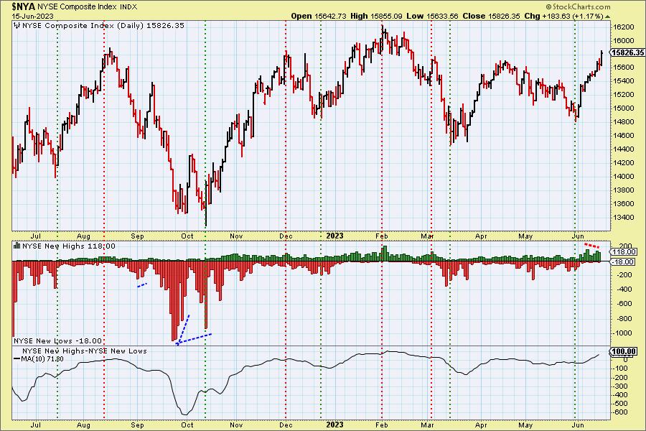Click the 'MA(10) 71.80' legend
Viewport: 646px width, 431px height.
pyautogui.click(x=42, y=359)
